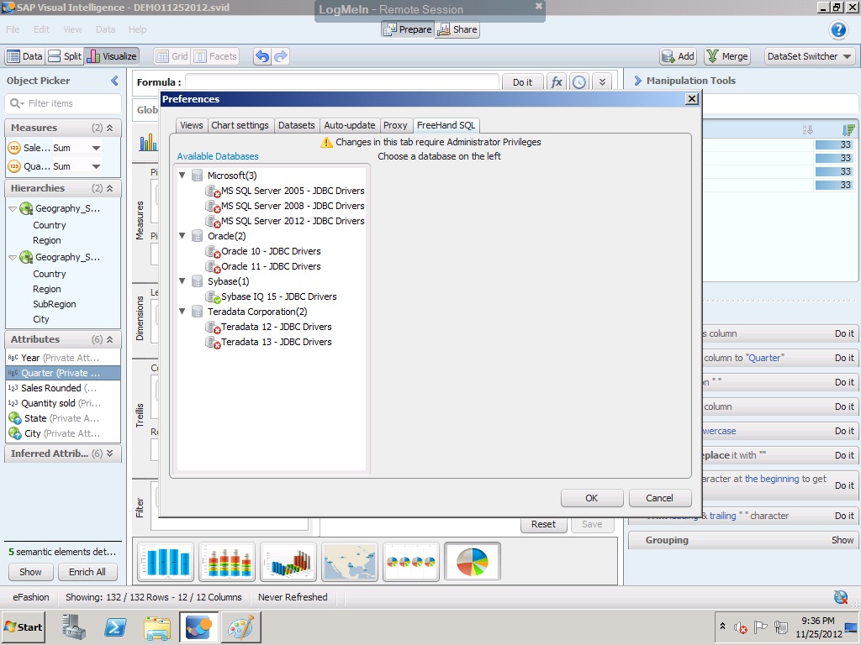Select Oracle 10 JDBC Drivers entry
The height and width of the screenshot is (645, 861).
coord(263,251)
